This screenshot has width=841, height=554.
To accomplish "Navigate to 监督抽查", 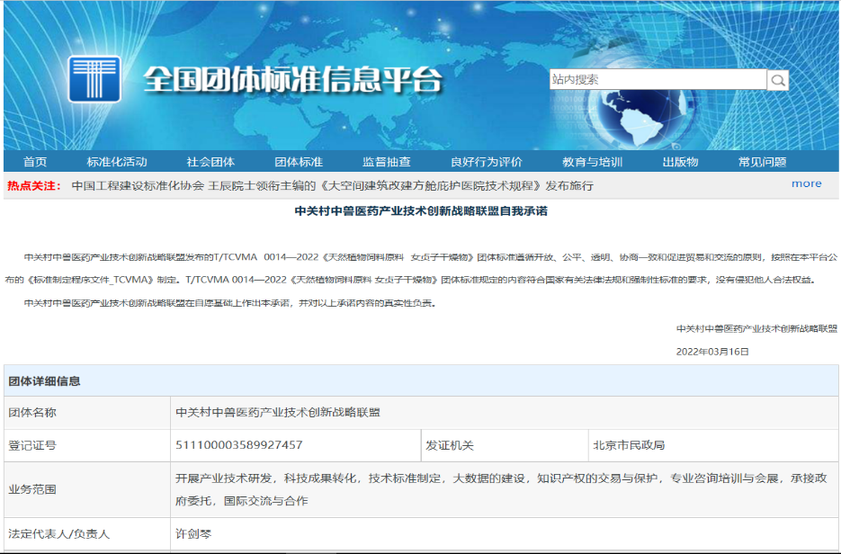I will tap(386, 161).
